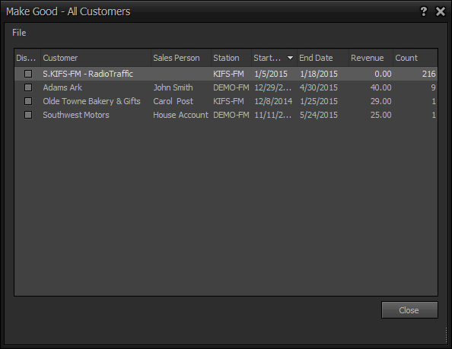This screenshot has height=349, width=452.
Task: Click the Close button
Action: pos(409,310)
